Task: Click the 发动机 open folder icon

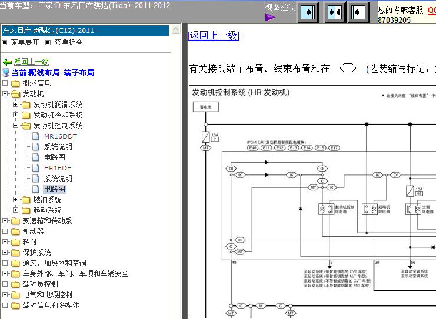Action: (x=15, y=94)
